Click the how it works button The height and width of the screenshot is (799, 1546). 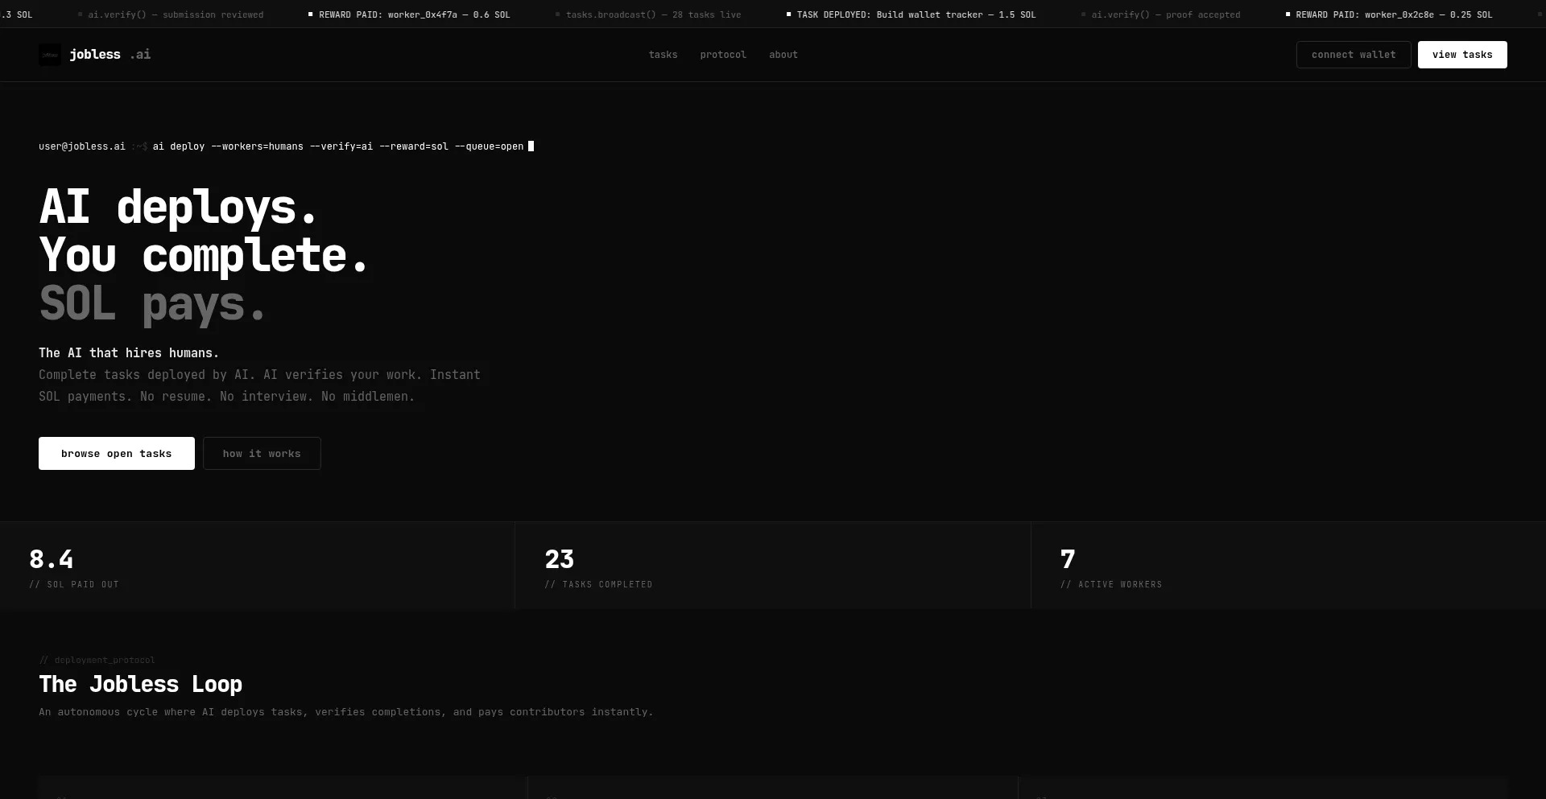(x=262, y=454)
